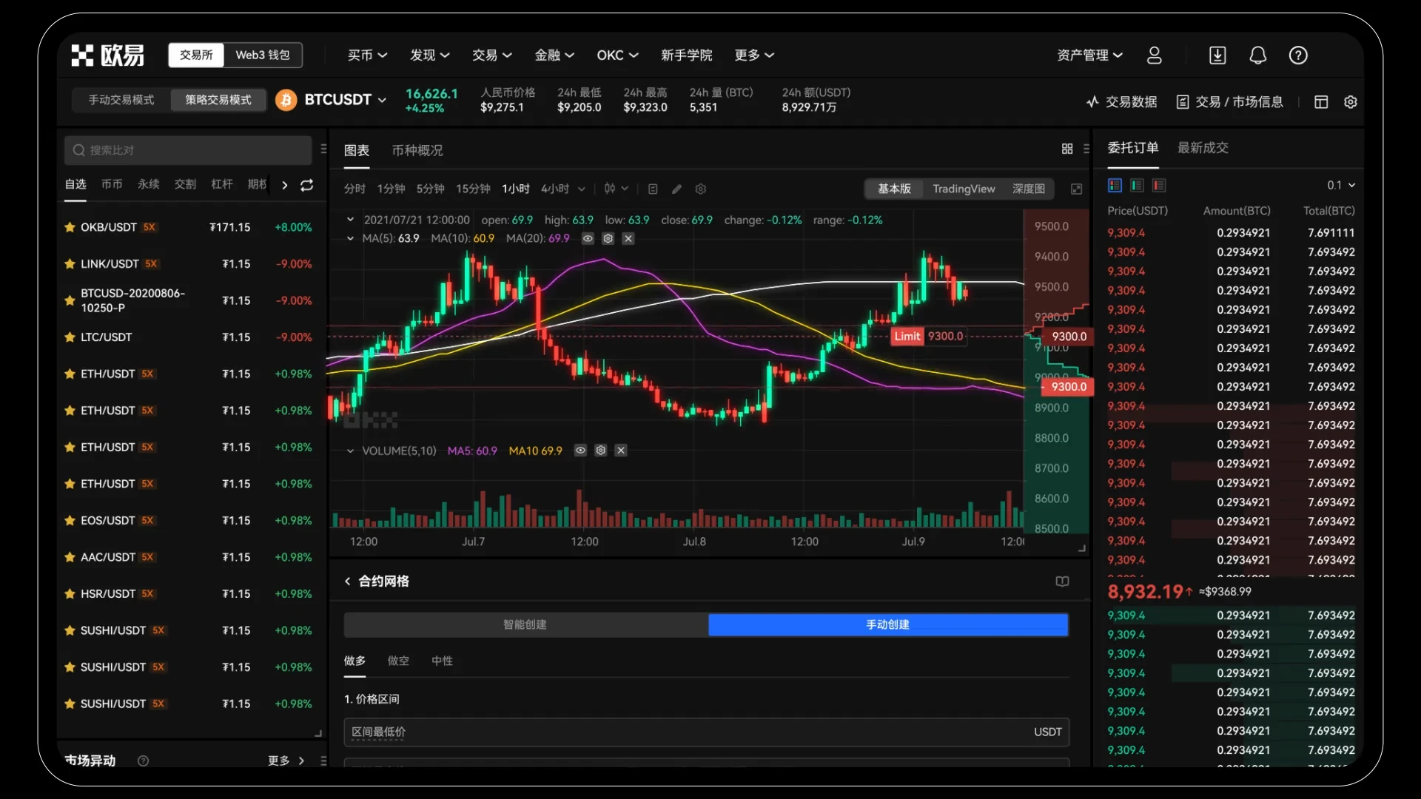Click the OKX 欧易 logo
The width and height of the screenshot is (1421, 799).
click(108, 55)
